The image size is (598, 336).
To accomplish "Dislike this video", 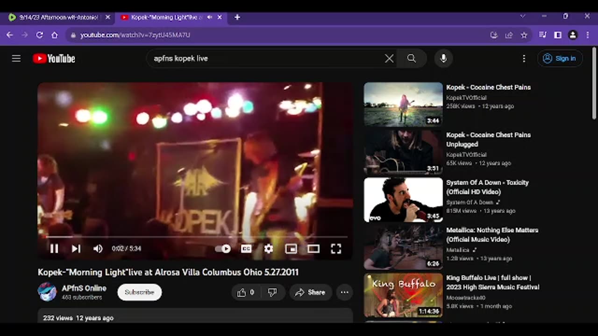I will pyautogui.click(x=272, y=293).
